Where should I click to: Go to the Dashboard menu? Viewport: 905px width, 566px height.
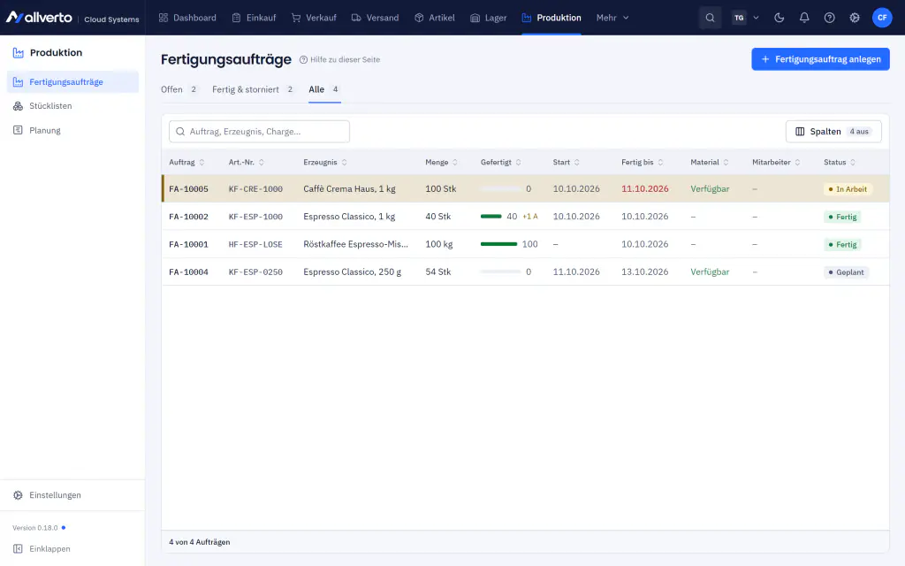(187, 18)
